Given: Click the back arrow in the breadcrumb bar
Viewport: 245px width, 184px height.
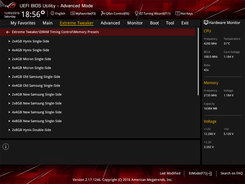Looking at the screenshot, I should pyautogui.click(x=8, y=32).
